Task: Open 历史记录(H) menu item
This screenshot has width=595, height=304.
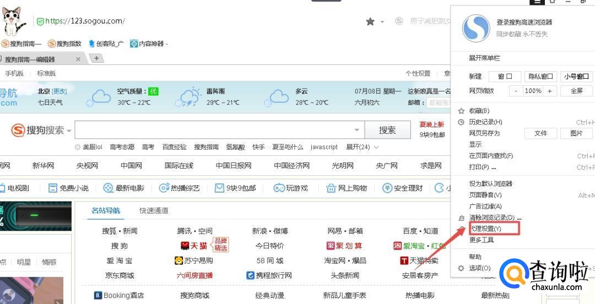Action: [485, 122]
